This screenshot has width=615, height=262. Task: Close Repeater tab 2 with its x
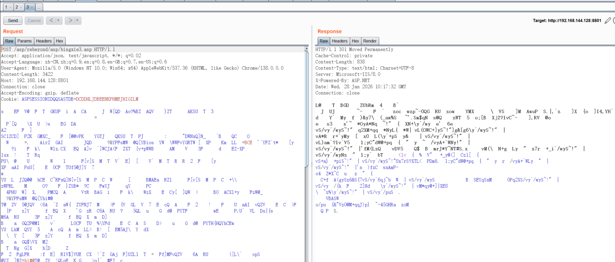21,7
